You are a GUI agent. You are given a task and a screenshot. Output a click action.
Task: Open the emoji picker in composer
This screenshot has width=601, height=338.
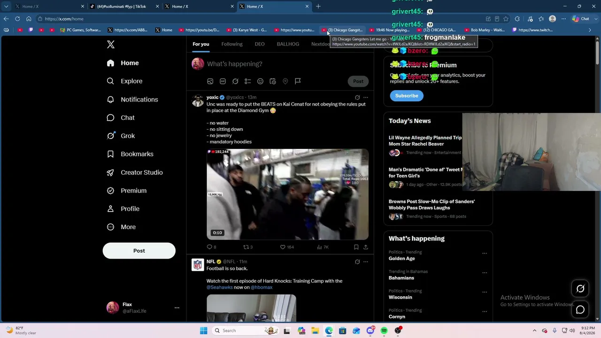260,81
